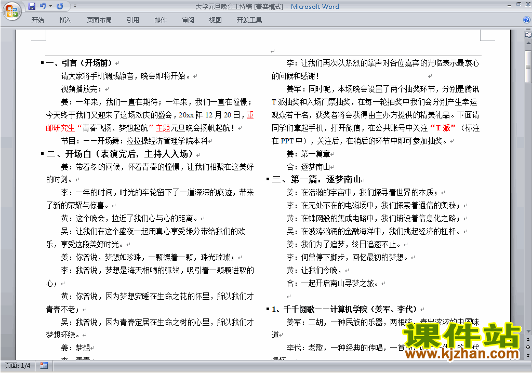Viewport: 532px width, 373px height.
Task: Open the Select Browse Object round button
Action: coord(528,347)
